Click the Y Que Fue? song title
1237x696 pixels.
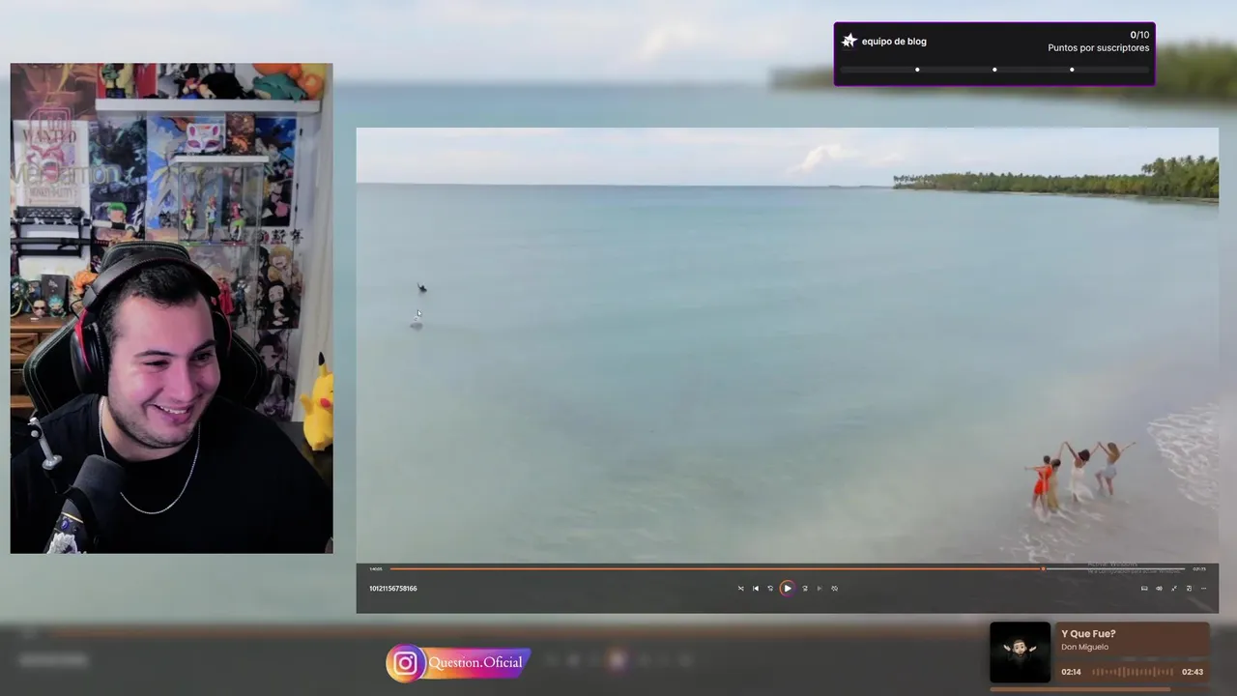pyautogui.click(x=1088, y=634)
